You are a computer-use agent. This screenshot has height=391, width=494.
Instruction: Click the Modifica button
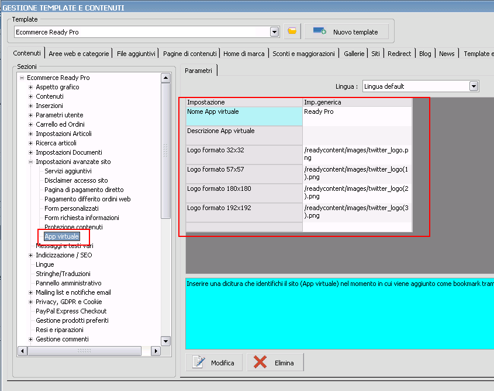(214, 362)
